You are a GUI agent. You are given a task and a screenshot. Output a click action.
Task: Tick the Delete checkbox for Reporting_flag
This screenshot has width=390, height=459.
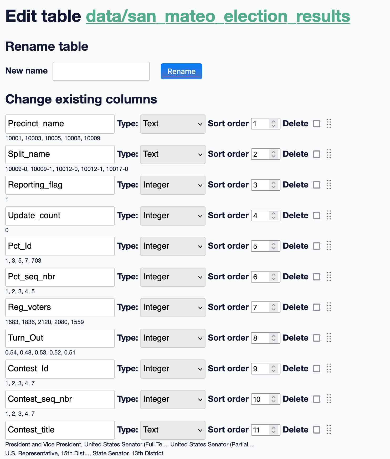(317, 185)
